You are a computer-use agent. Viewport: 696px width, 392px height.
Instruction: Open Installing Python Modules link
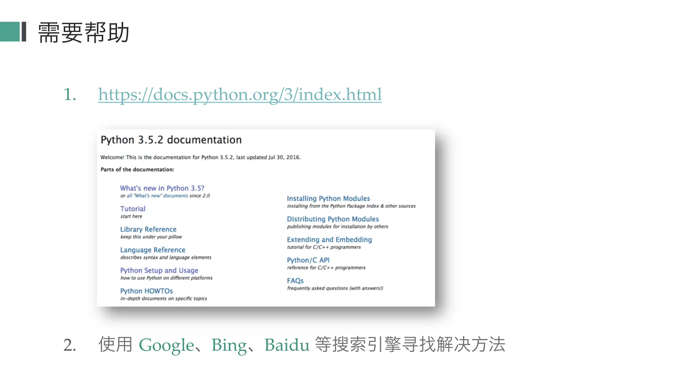(328, 198)
